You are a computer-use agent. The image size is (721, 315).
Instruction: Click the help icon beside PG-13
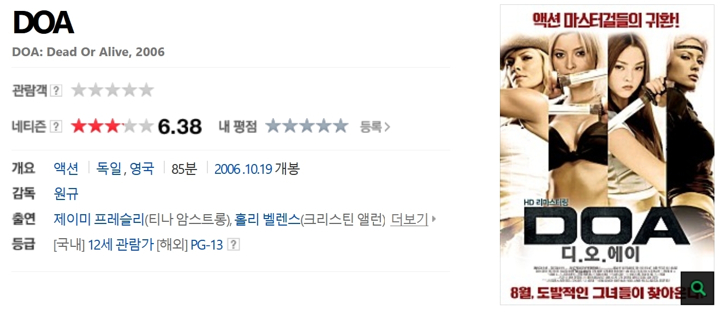pos(234,245)
